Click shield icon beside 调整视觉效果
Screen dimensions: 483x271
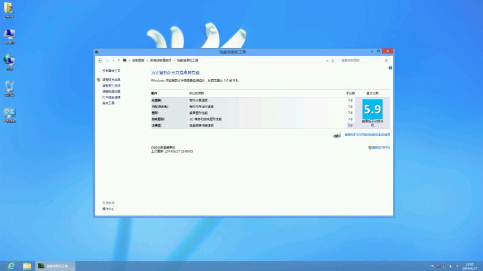(x=99, y=80)
